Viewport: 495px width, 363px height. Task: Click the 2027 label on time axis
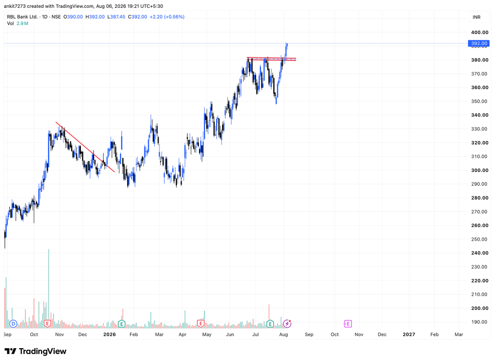point(409,335)
